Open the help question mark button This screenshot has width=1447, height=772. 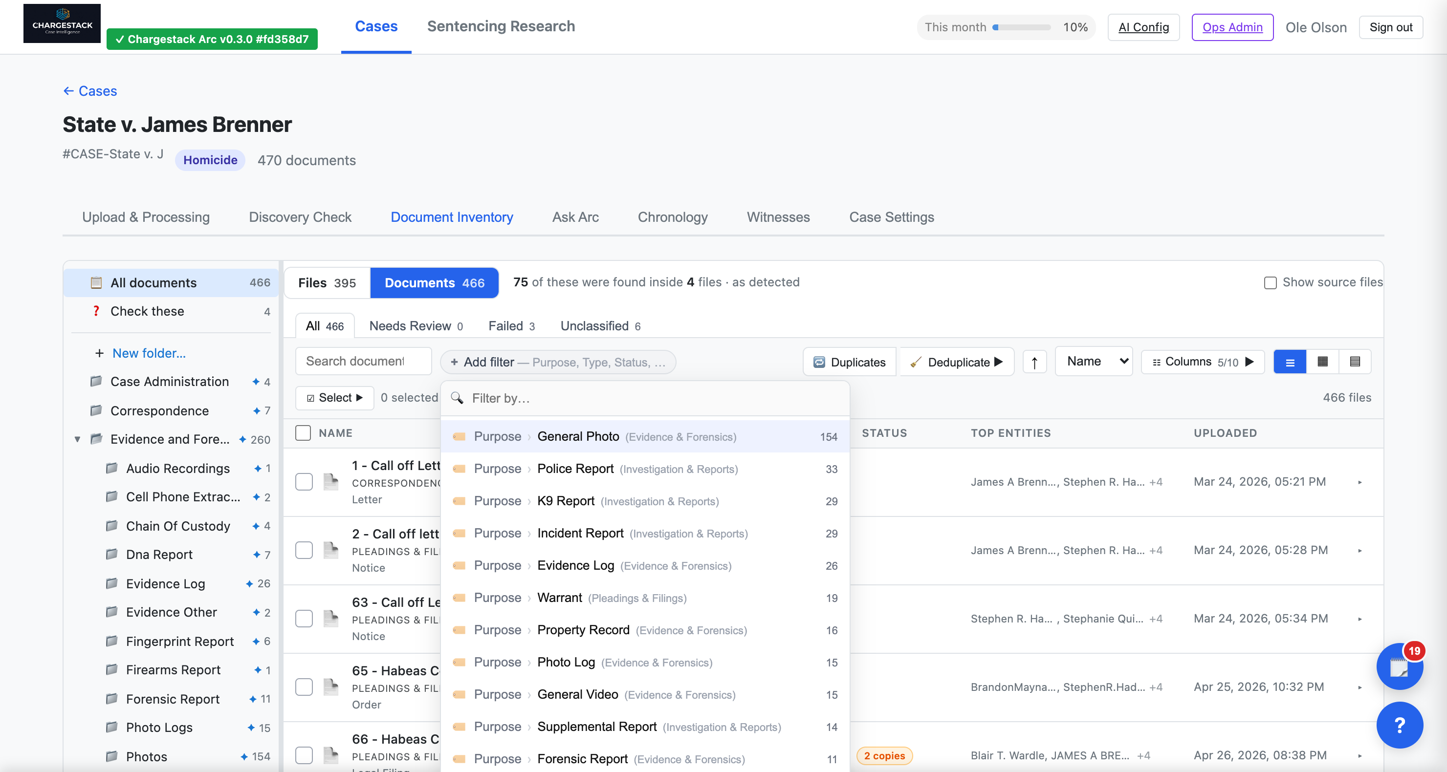[1399, 725]
